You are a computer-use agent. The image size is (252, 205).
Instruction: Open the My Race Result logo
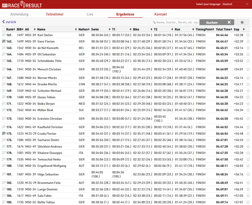point(22,4)
